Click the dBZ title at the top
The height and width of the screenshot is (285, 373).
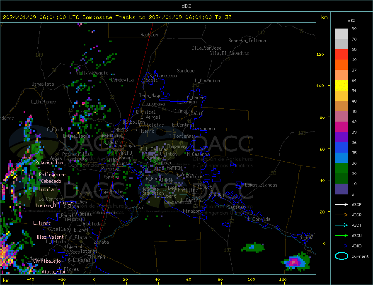(186, 6)
